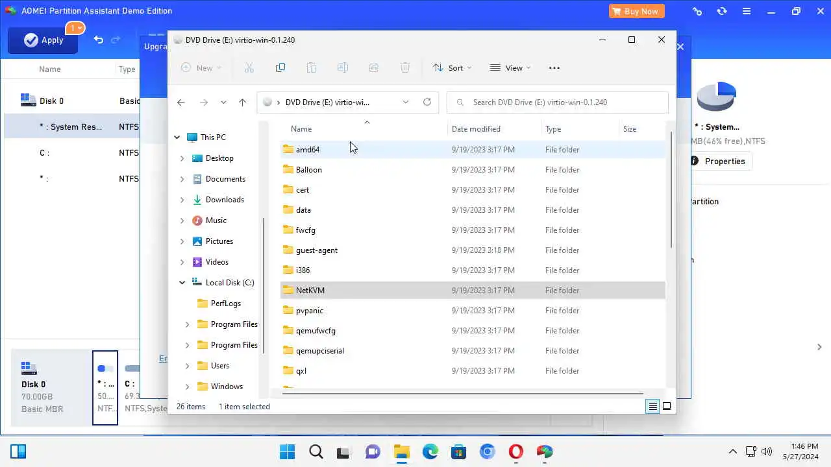The image size is (831, 467).
Task: Open Windows Start from the taskbar
Action: click(x=286, y=451)
